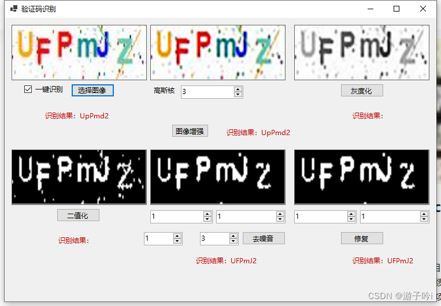The image size is (441, 306).
Task: Click the 二值化 button
Action: [x=78, y=215]
